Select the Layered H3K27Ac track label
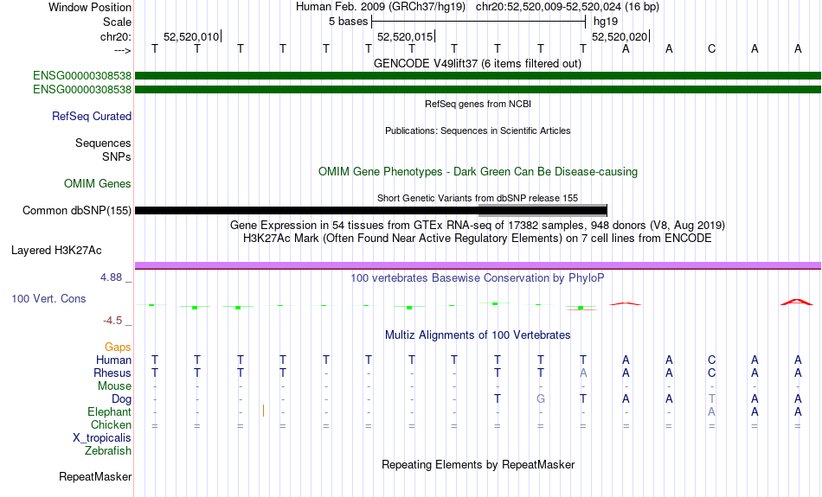This screenshot has height=497, width=822. (56, 251)
